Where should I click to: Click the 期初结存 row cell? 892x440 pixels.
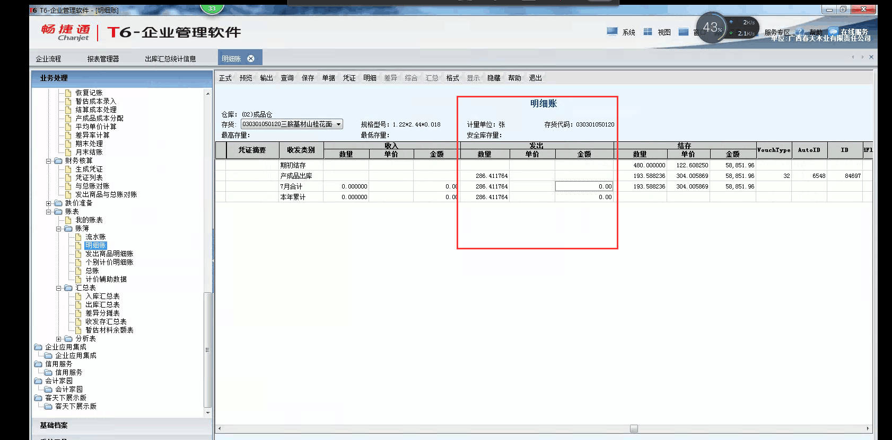[301, 165]
